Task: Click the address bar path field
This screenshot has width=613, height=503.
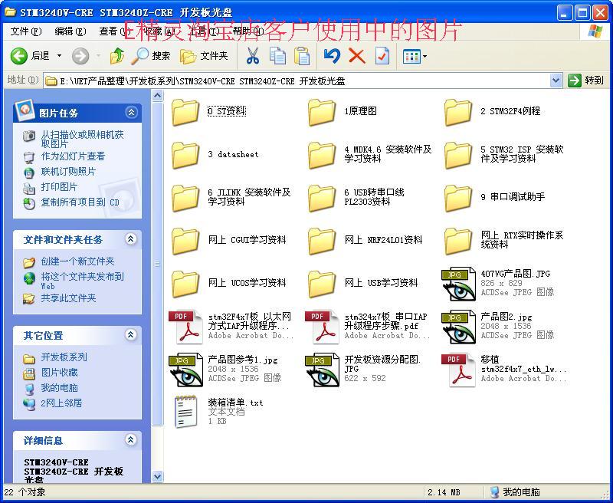Action: [x=297, y=81]
